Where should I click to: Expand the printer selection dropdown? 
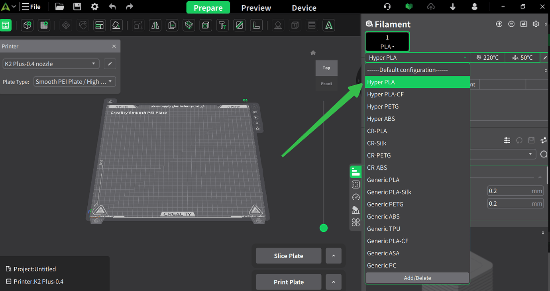(51, 64)
